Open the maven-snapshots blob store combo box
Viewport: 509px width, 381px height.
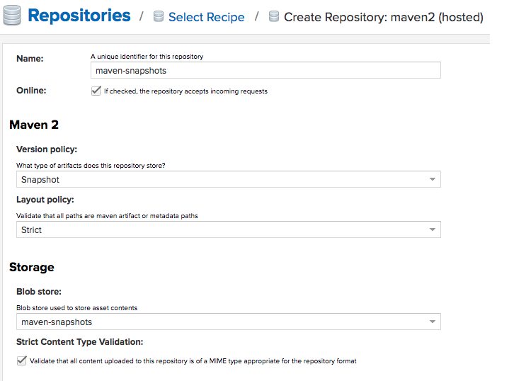229,322
